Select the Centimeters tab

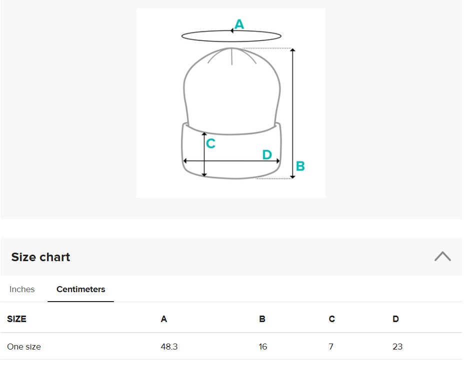80,290
